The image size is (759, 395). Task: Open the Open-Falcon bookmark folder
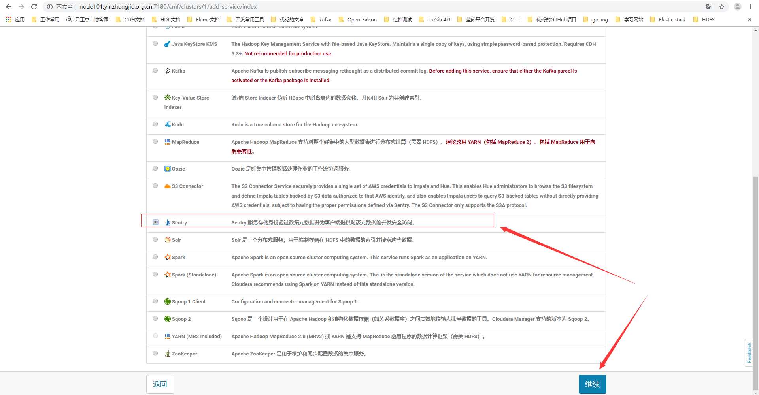pyautogui.click(x=357, y=19)
